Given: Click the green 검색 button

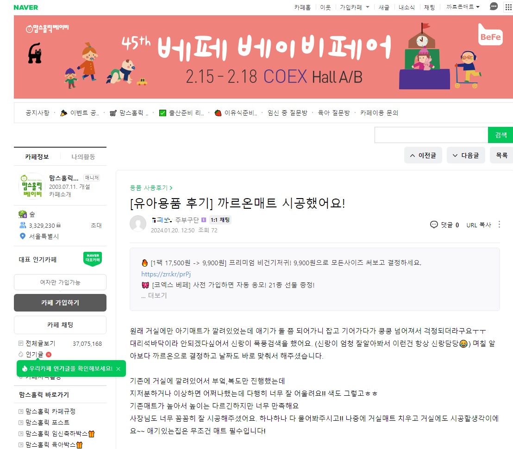Looking at the screenshot, I should (x=500, y=135).
